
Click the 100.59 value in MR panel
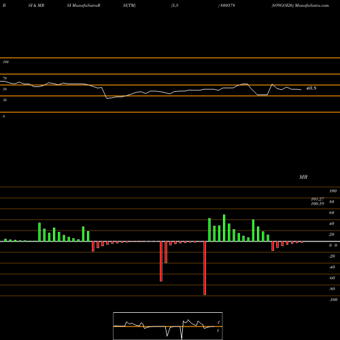click(318, 203)
